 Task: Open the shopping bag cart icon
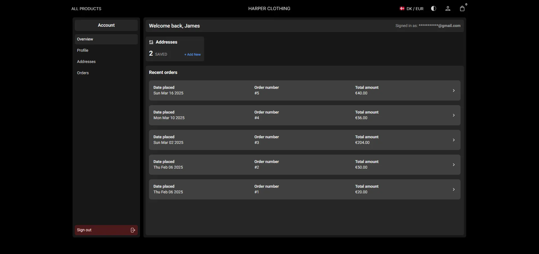(462, 9)
